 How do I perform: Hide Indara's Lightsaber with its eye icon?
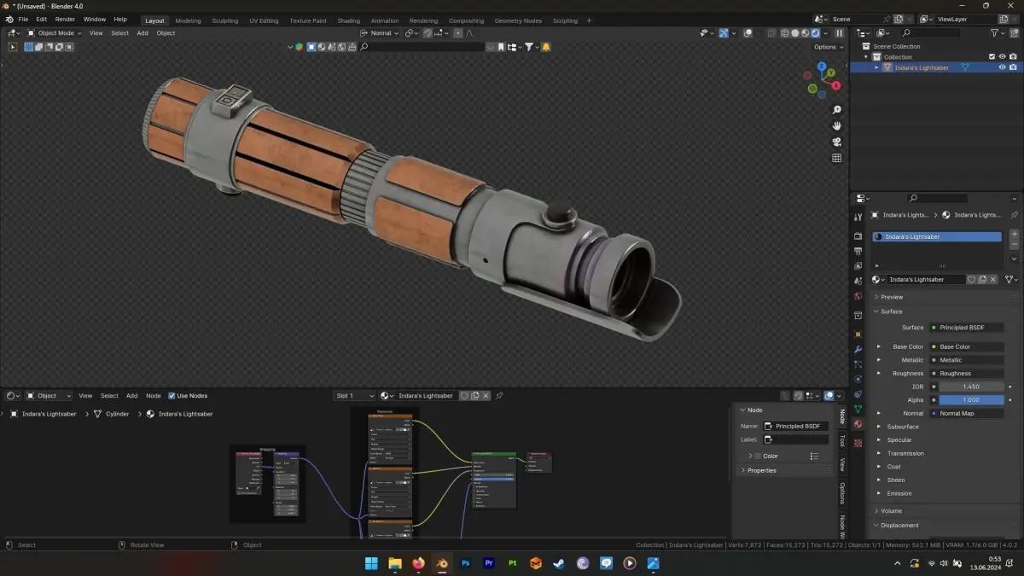1003,67
